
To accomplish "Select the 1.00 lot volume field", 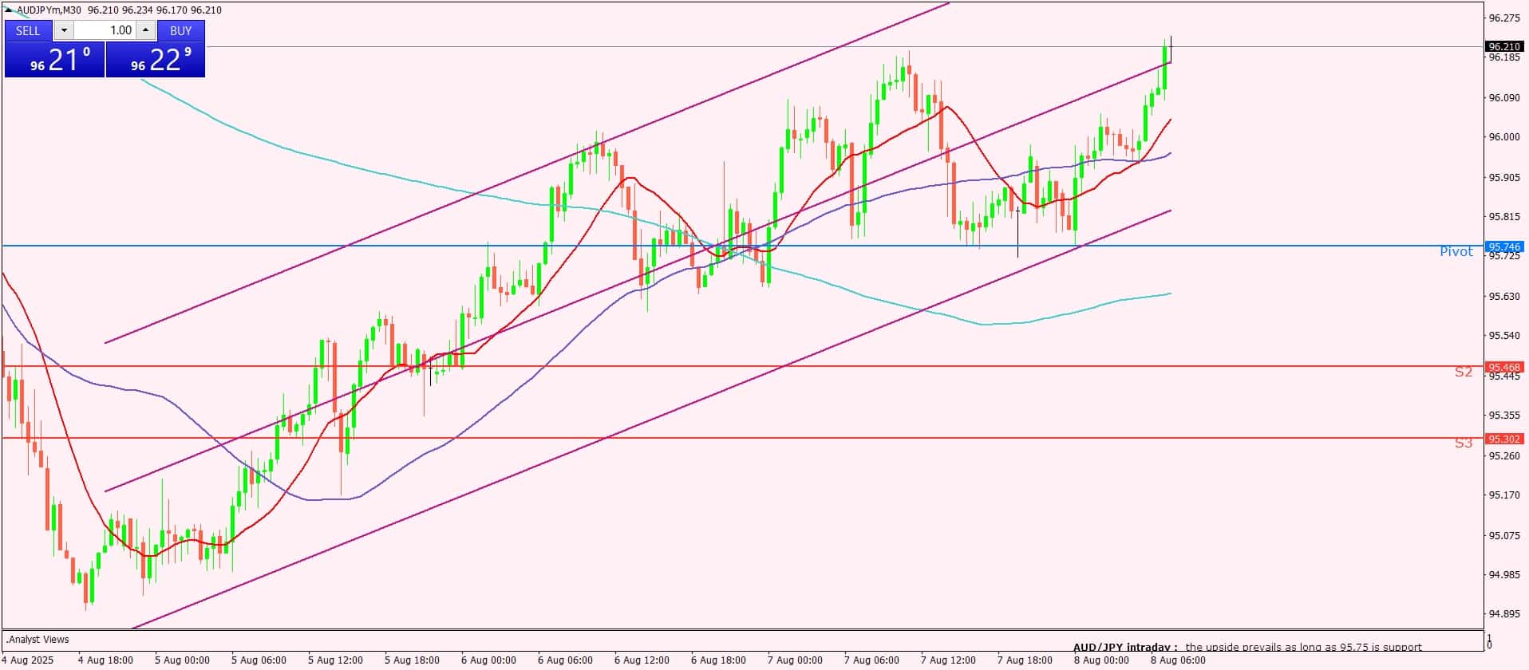I will click(x=105, y=30).
